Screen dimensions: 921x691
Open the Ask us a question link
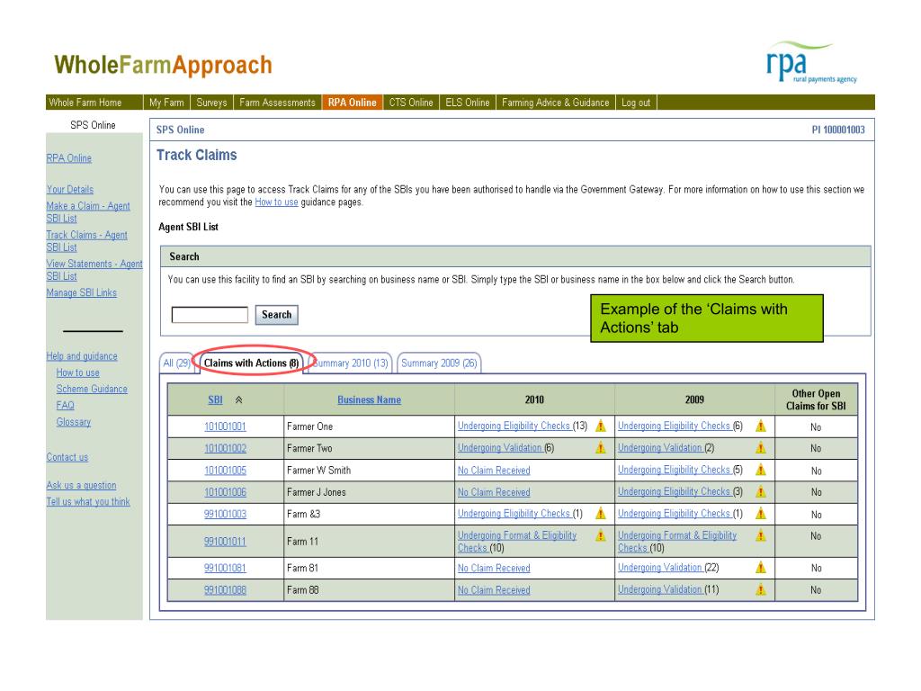(x=81, y=485)
